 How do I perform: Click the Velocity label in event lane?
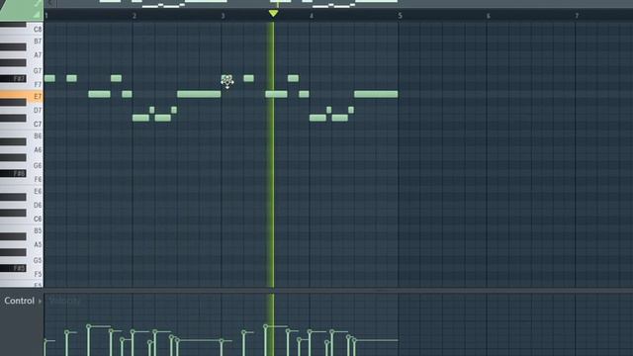point(64,301)
